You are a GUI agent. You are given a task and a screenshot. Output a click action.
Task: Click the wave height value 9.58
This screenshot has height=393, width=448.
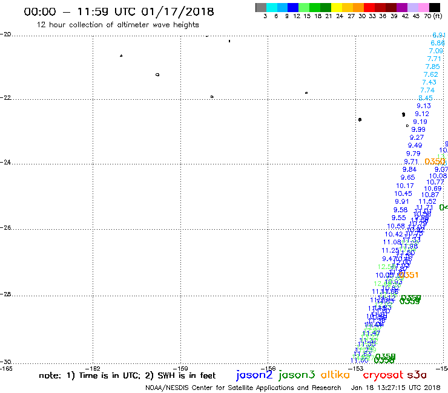tap(400, 210)
